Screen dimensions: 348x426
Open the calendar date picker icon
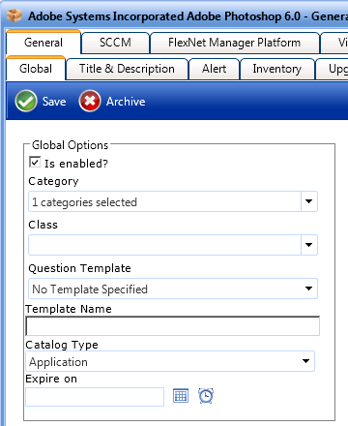point(181,396)
